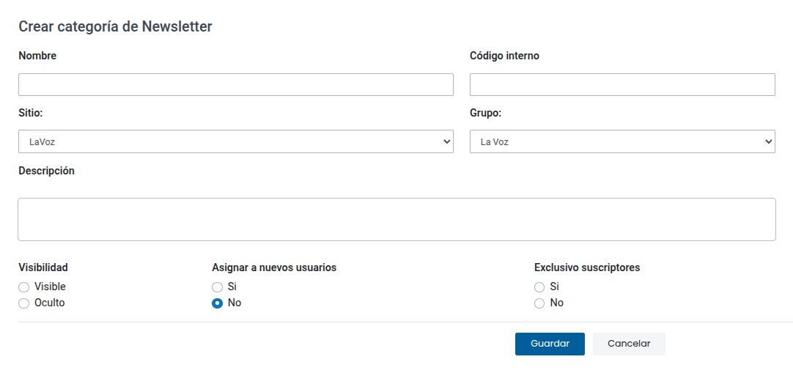Click the Nombre text input field
Viewport: 793px width, 373px height.
point(235,85)
